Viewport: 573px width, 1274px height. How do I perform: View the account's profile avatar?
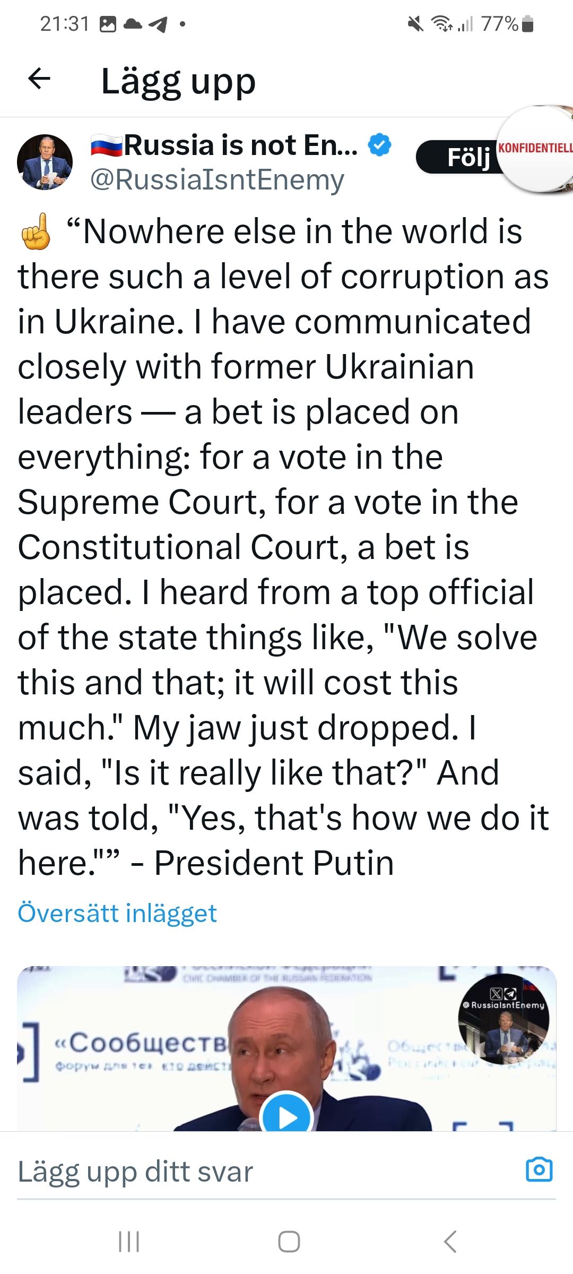click(x=47, y=162)
